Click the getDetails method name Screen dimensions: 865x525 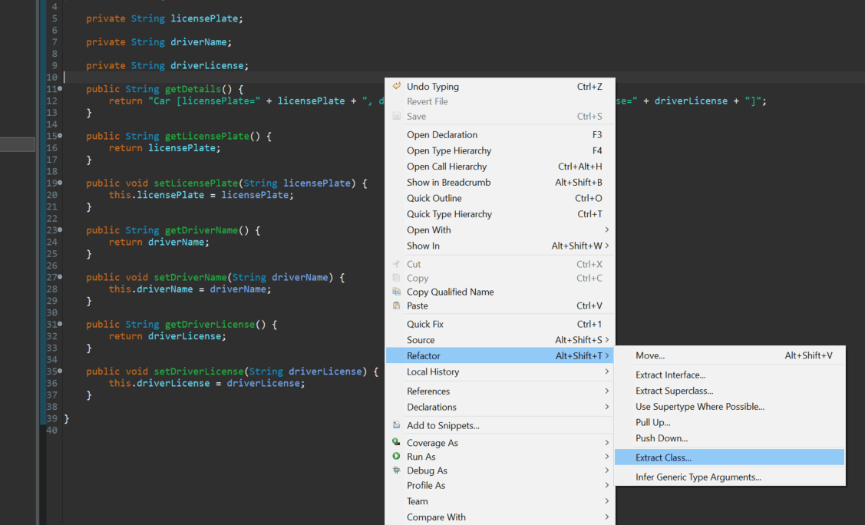coord(193,89)
